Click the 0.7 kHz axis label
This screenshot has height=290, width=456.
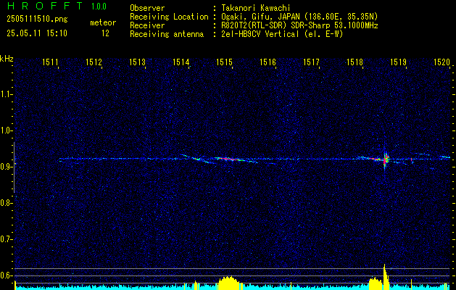(6, 239)
